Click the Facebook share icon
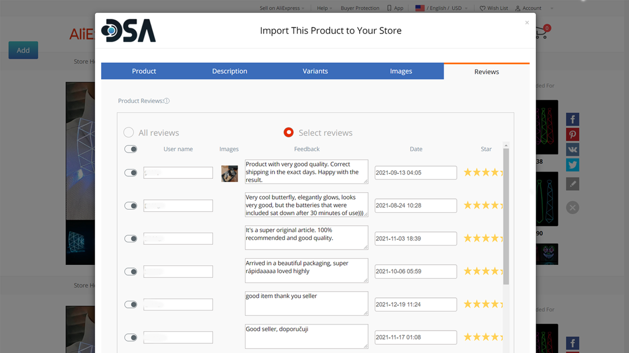Screen dimensions: 629x353 [x=572, y=119]
